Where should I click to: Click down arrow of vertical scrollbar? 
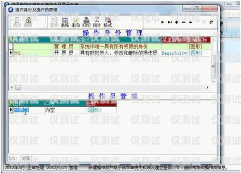[x=214, y=82]
